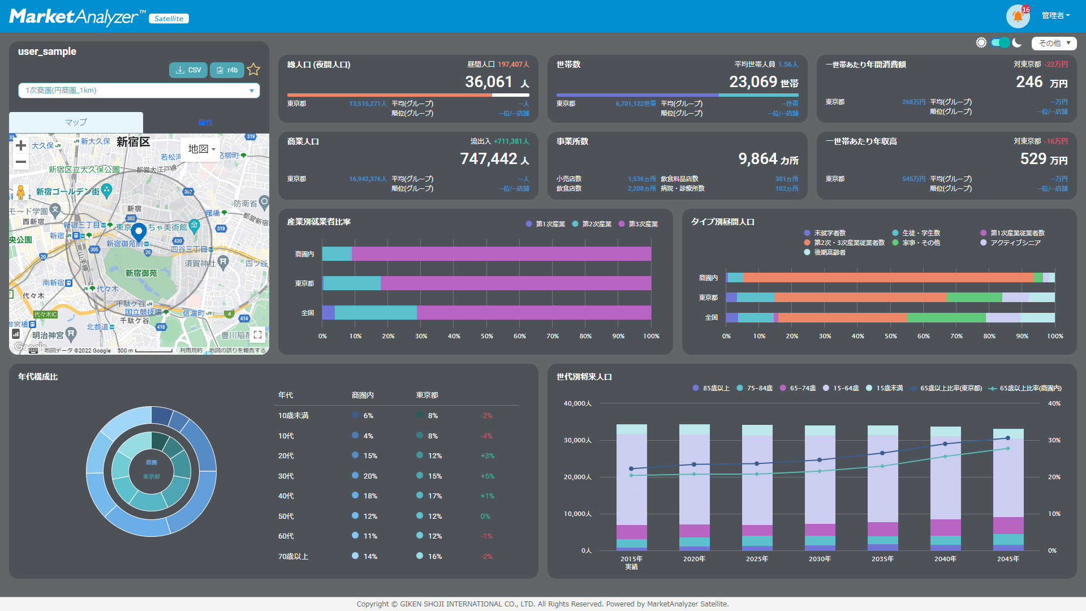Toggle 第1次産業 in the industry chart legend
The image size is (1086, 611).
point(546,224)
